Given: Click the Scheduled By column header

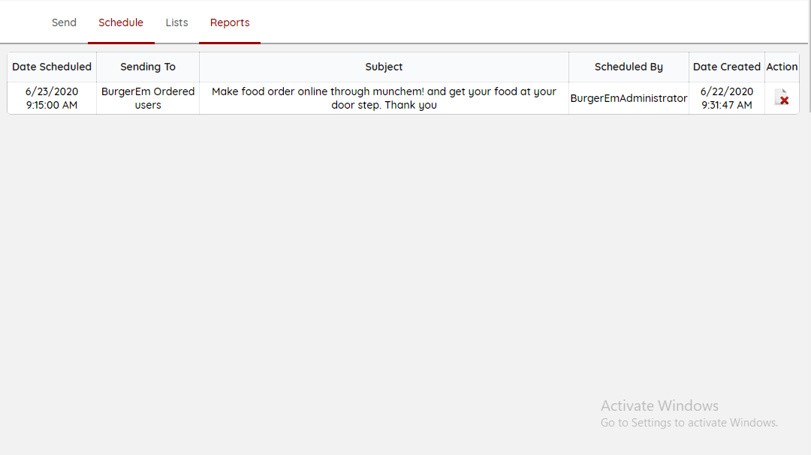Looking at the screenshot, I should [629, 67].
